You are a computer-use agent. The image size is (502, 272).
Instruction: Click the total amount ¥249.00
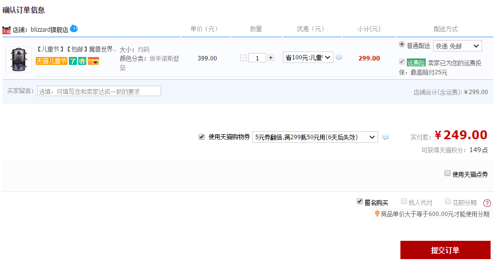tap(461, 135)
